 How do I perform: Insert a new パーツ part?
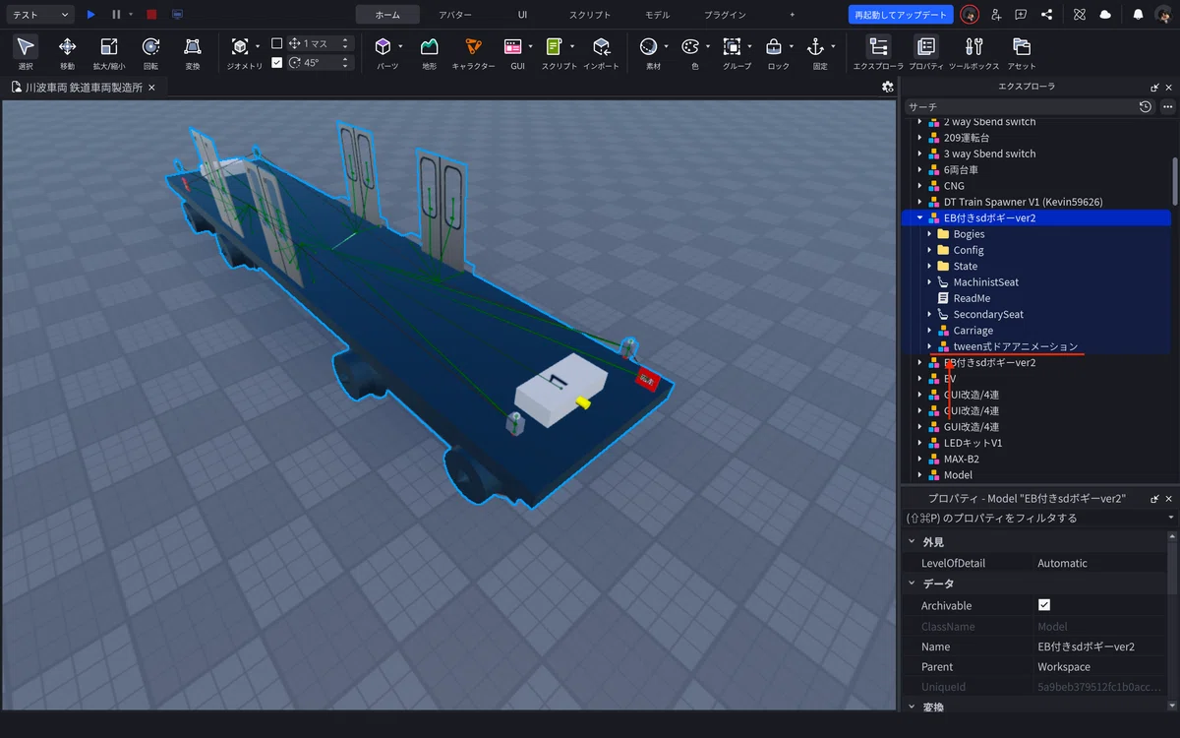coord(383,46)
